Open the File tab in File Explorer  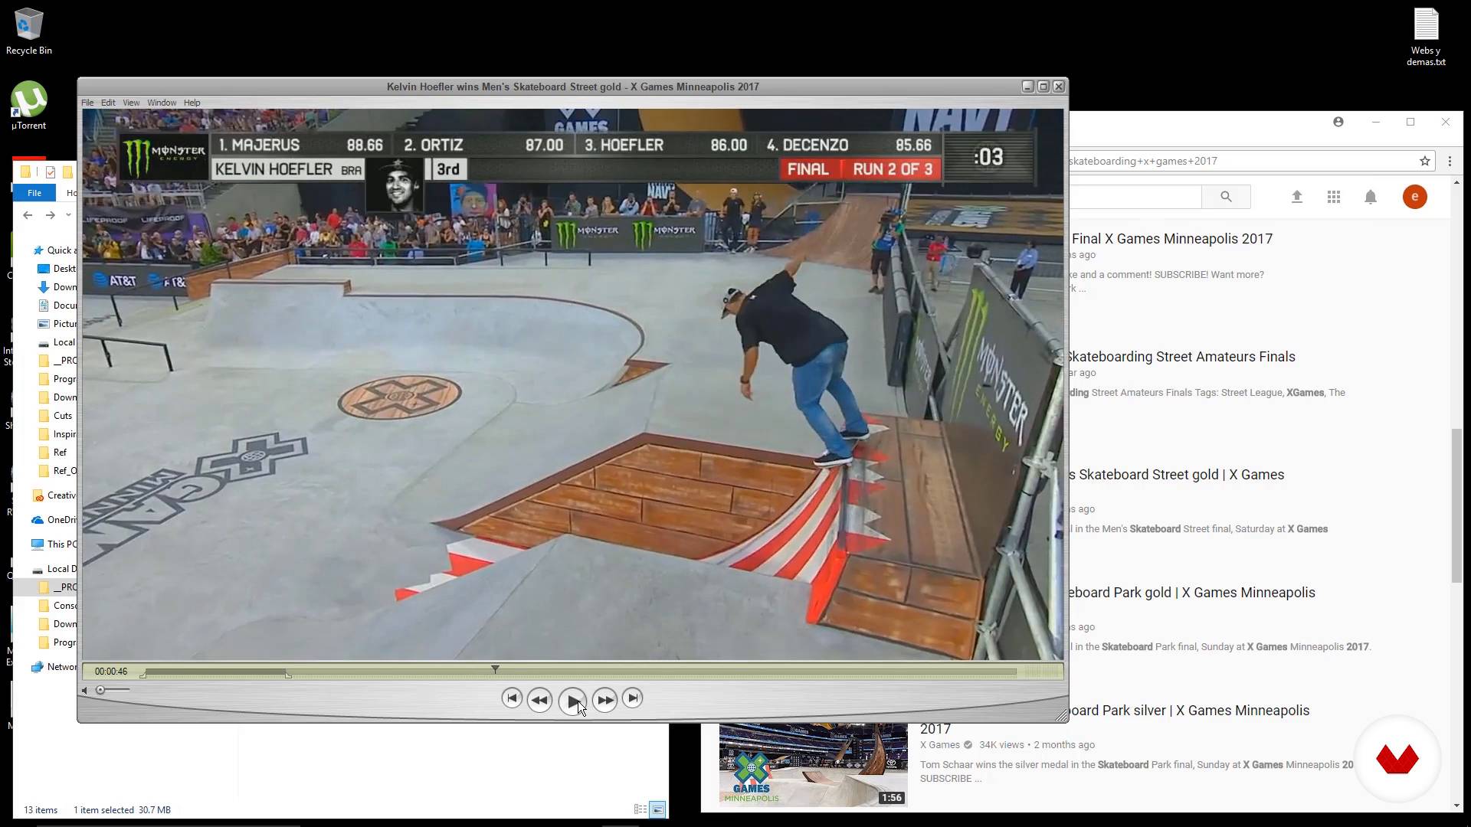[34, 193]
